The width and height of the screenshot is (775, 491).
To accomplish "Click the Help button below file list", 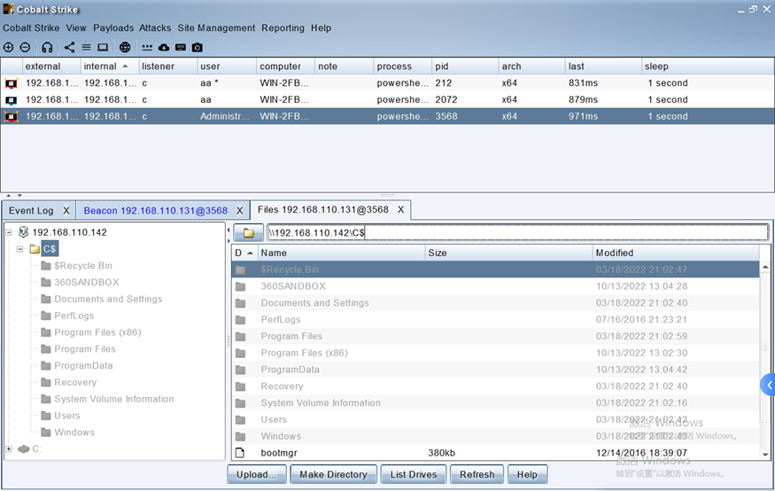I will pos(527,475).
